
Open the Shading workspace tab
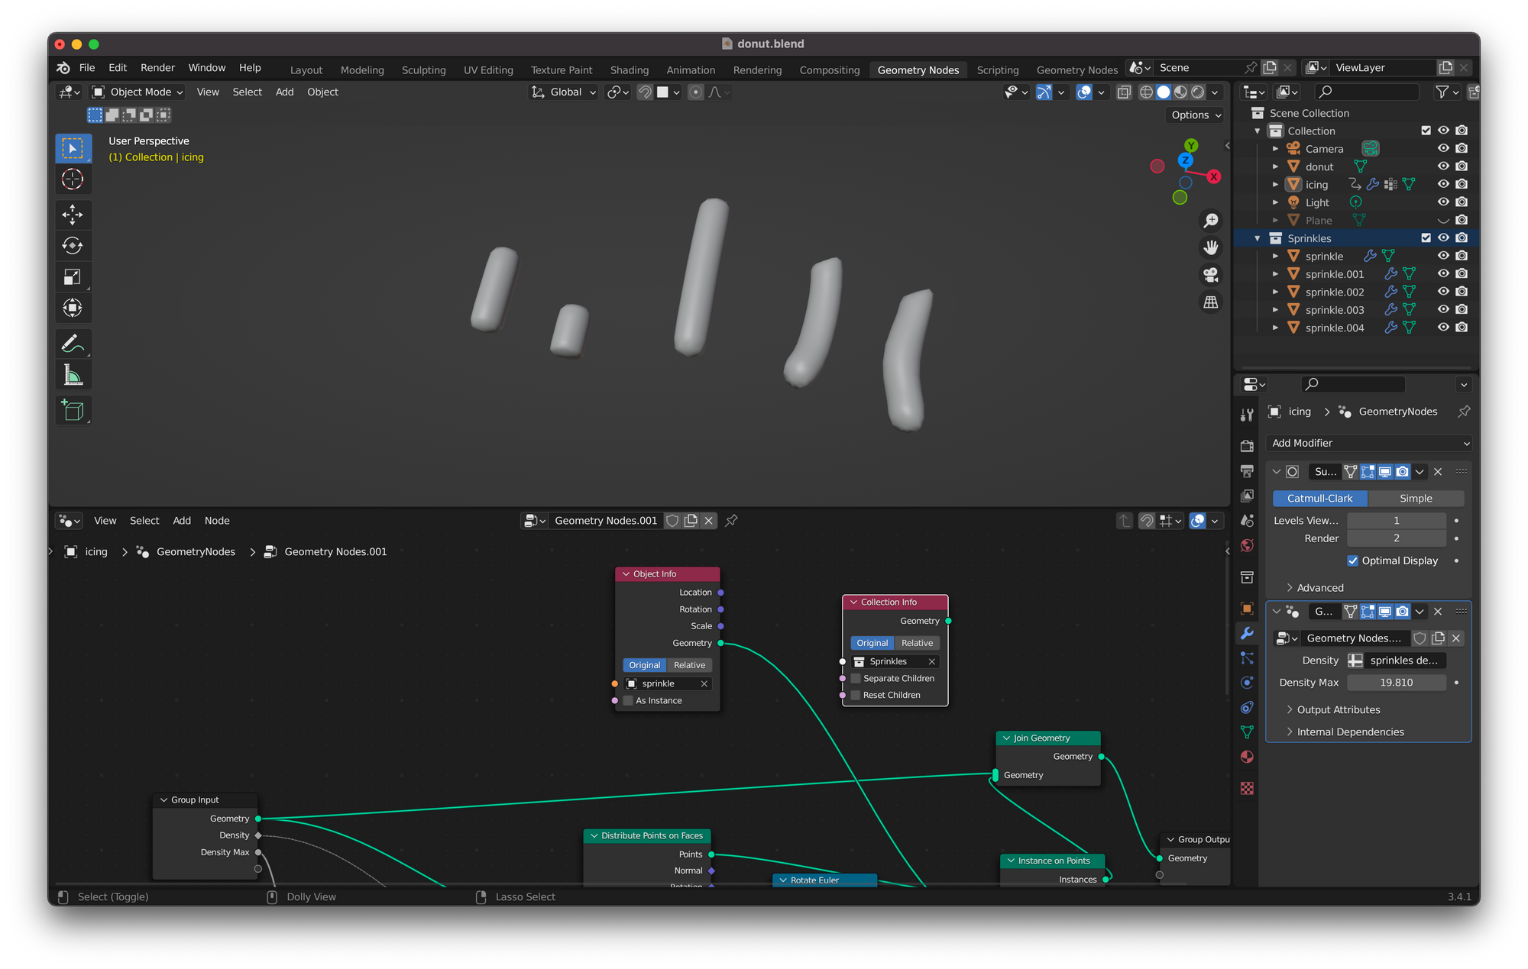click(x=629, y=69)
